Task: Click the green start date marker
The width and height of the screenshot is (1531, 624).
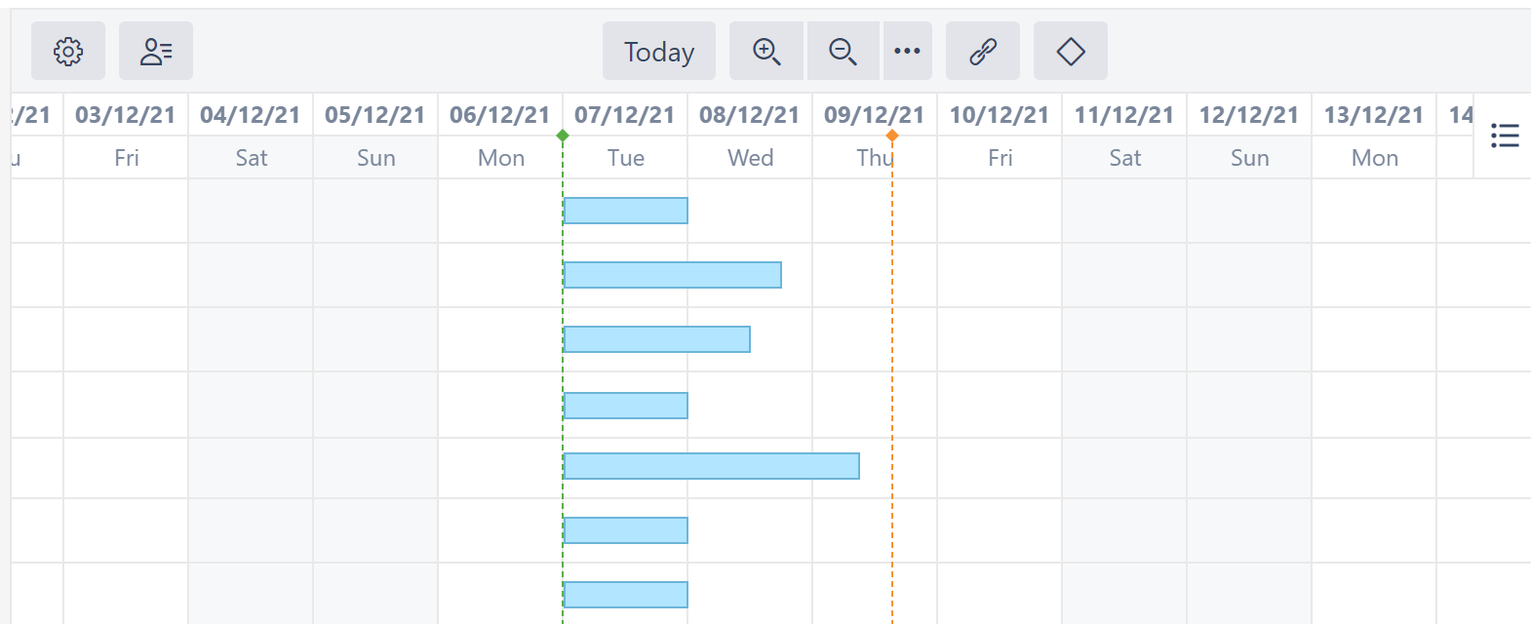Action: click(564, 136)
